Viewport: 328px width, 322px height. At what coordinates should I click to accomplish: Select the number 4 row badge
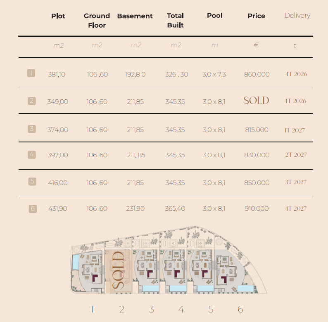tap(31, 155)
